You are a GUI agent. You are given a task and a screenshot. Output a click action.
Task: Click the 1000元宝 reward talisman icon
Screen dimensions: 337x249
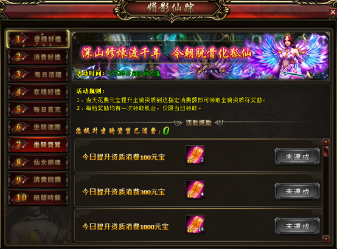pos(195,224)
